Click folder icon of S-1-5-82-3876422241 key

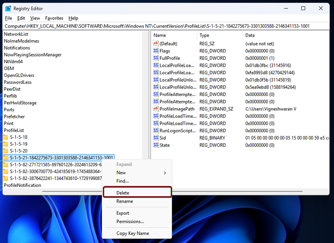pyautogui.click(x=6, y=178)
